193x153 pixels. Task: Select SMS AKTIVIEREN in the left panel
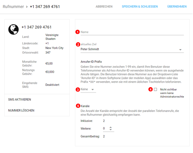(x=20, y=100)
